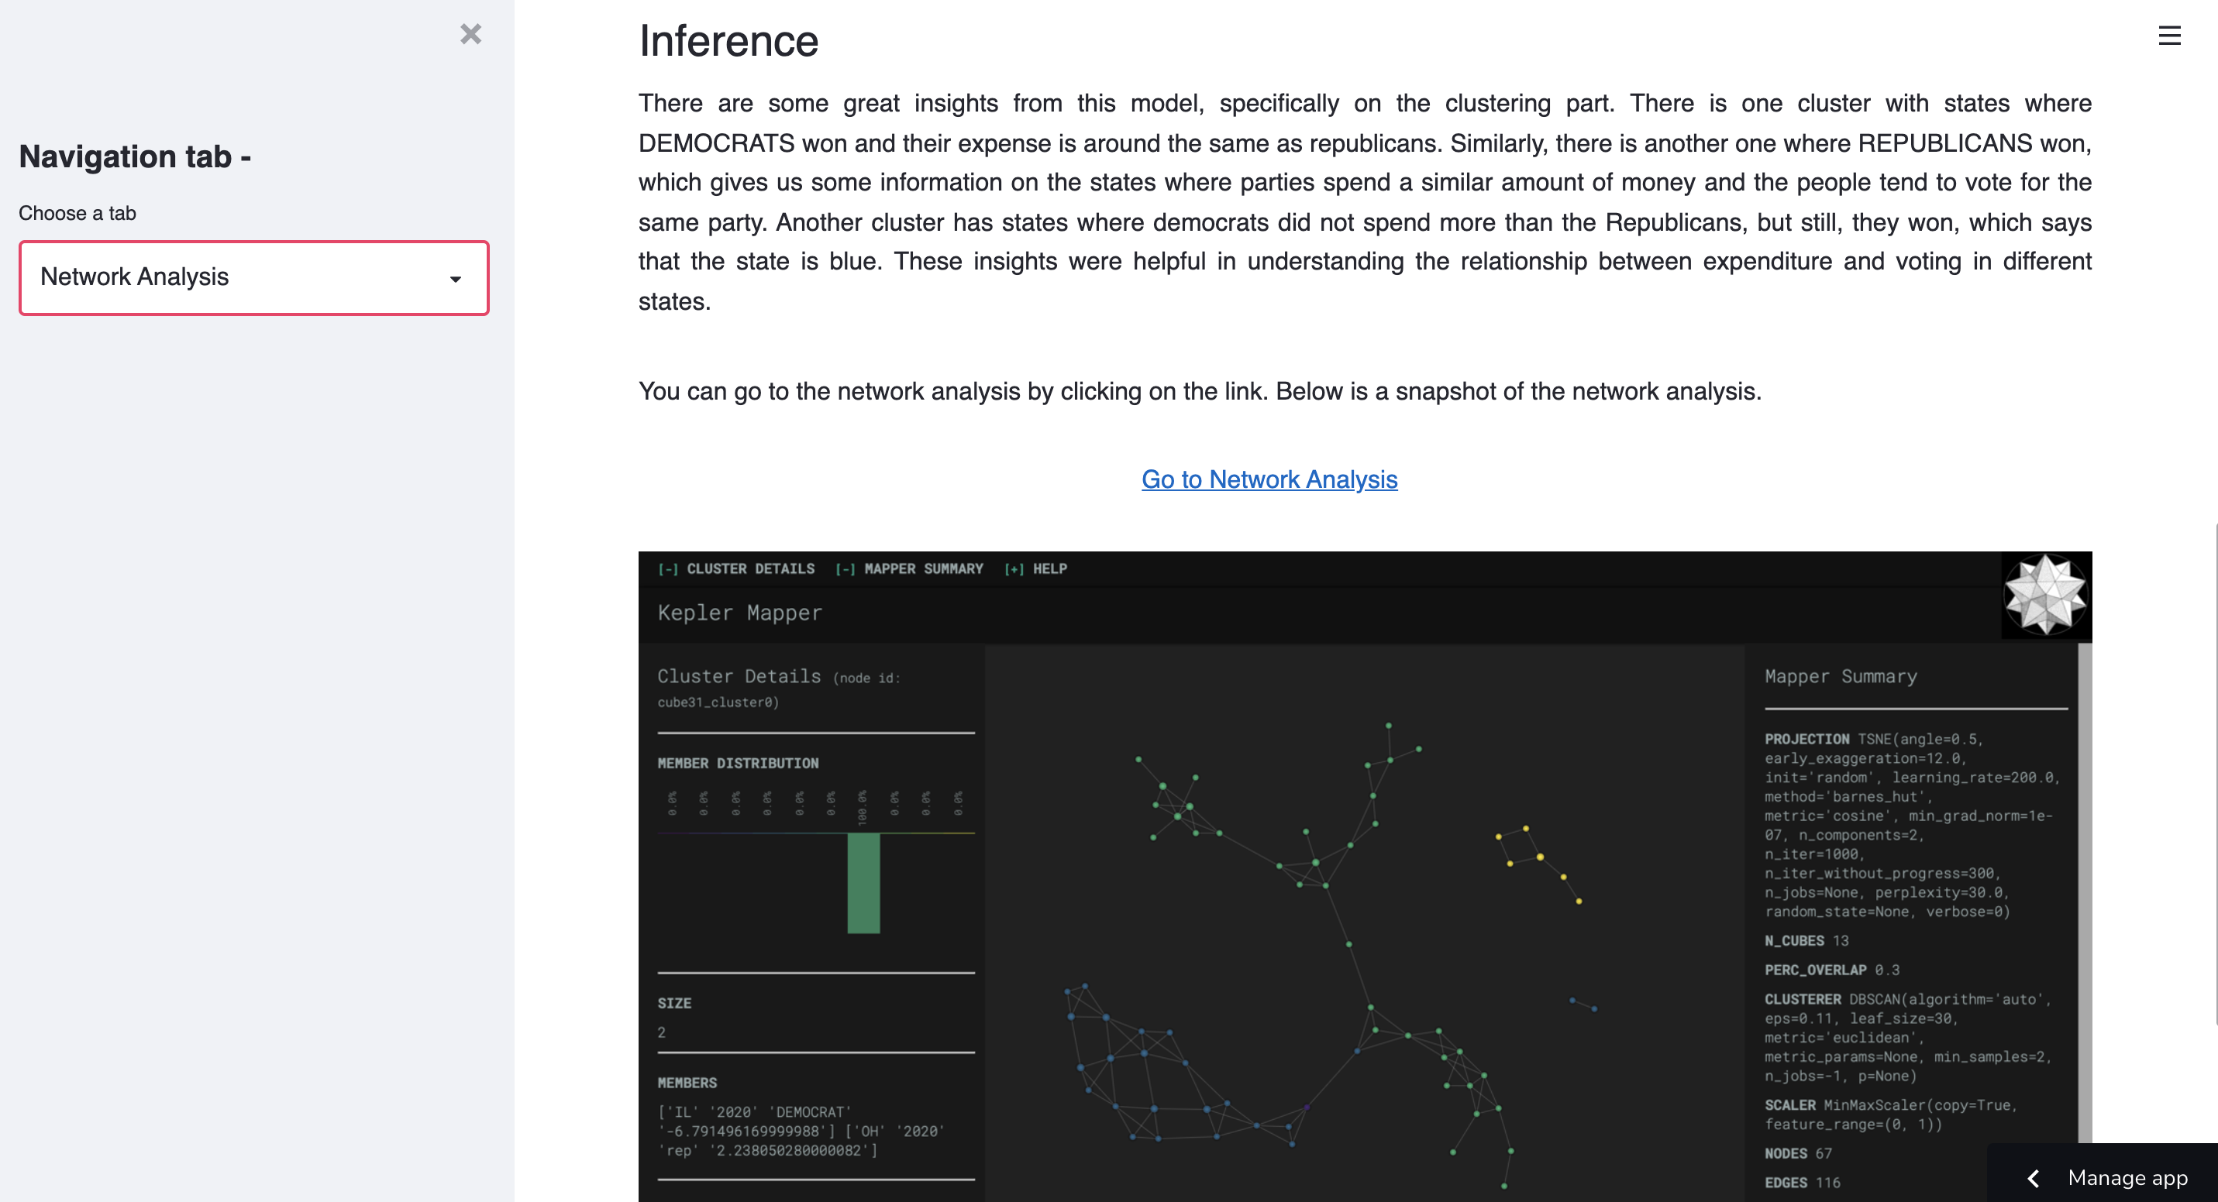
Task: Click the Manage app back chevron
Action: [2034, 1177]
